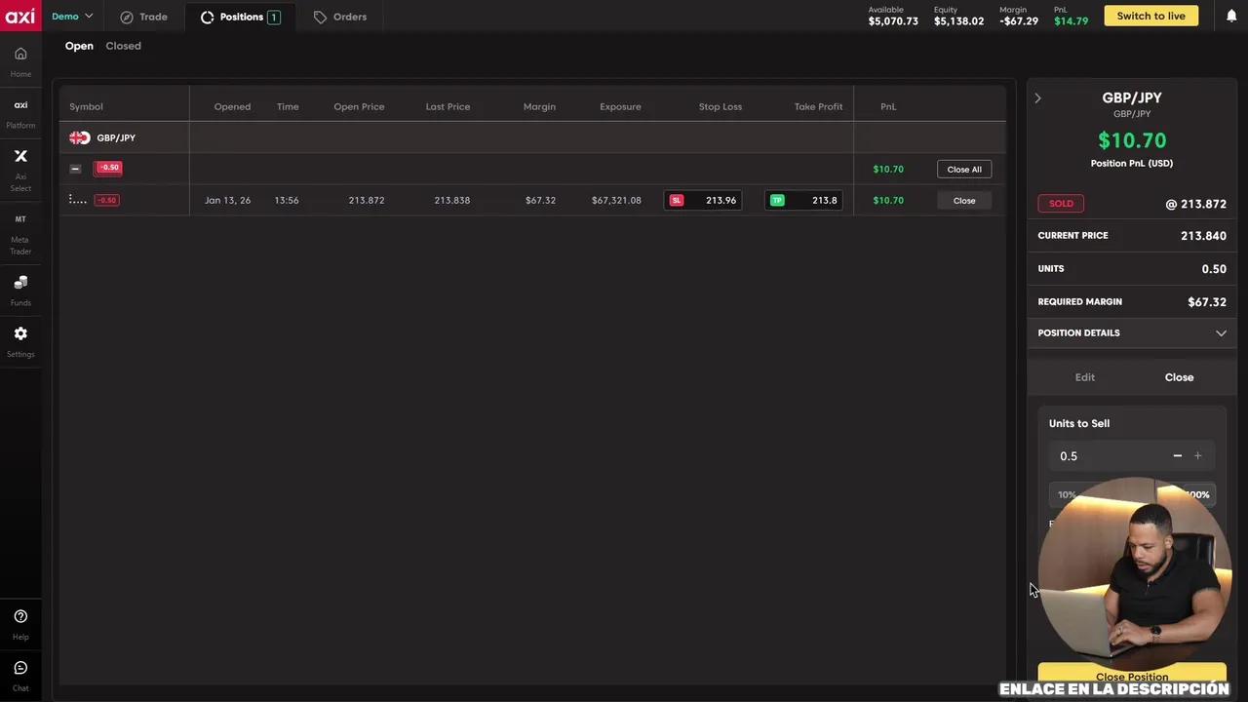Open the Settings gear icon
The height and width of the screenshot is (702, 1248).
point(20,334)
